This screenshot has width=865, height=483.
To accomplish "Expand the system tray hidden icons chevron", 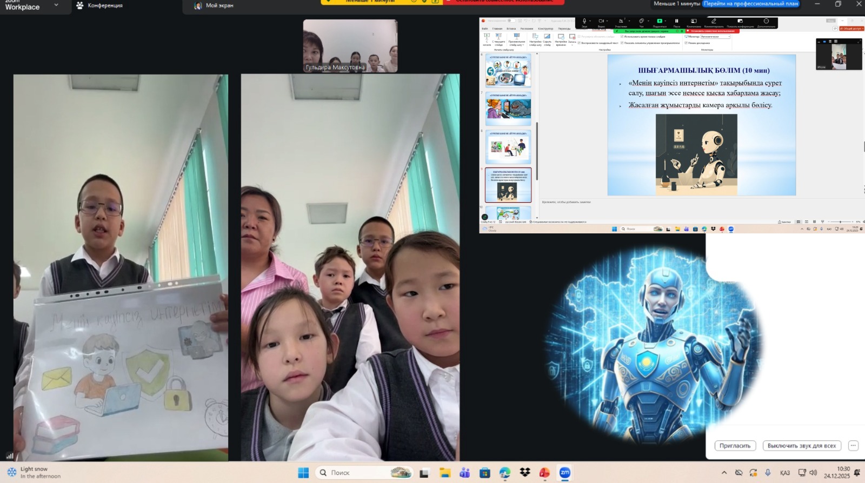I will coord(724,473).
